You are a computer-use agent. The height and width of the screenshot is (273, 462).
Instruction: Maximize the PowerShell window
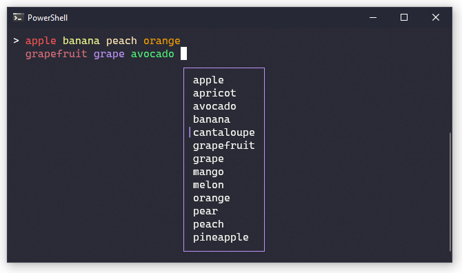click(x=404, y=17)
